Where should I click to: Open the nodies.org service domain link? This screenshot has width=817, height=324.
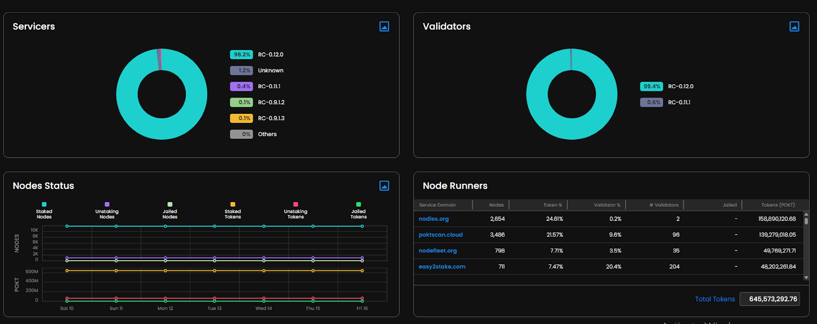coord(434,219)
